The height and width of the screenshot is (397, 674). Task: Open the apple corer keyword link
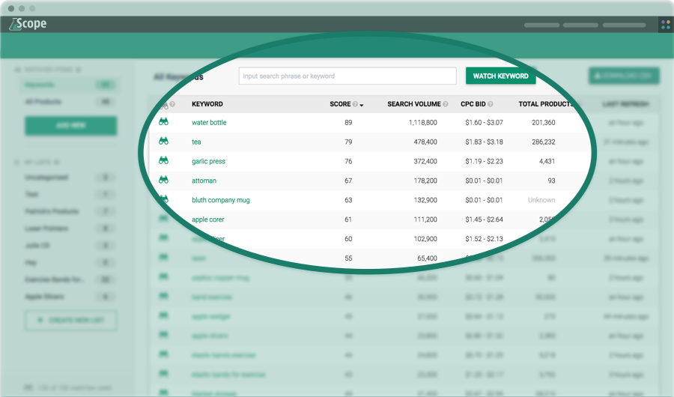coord(208,219)
